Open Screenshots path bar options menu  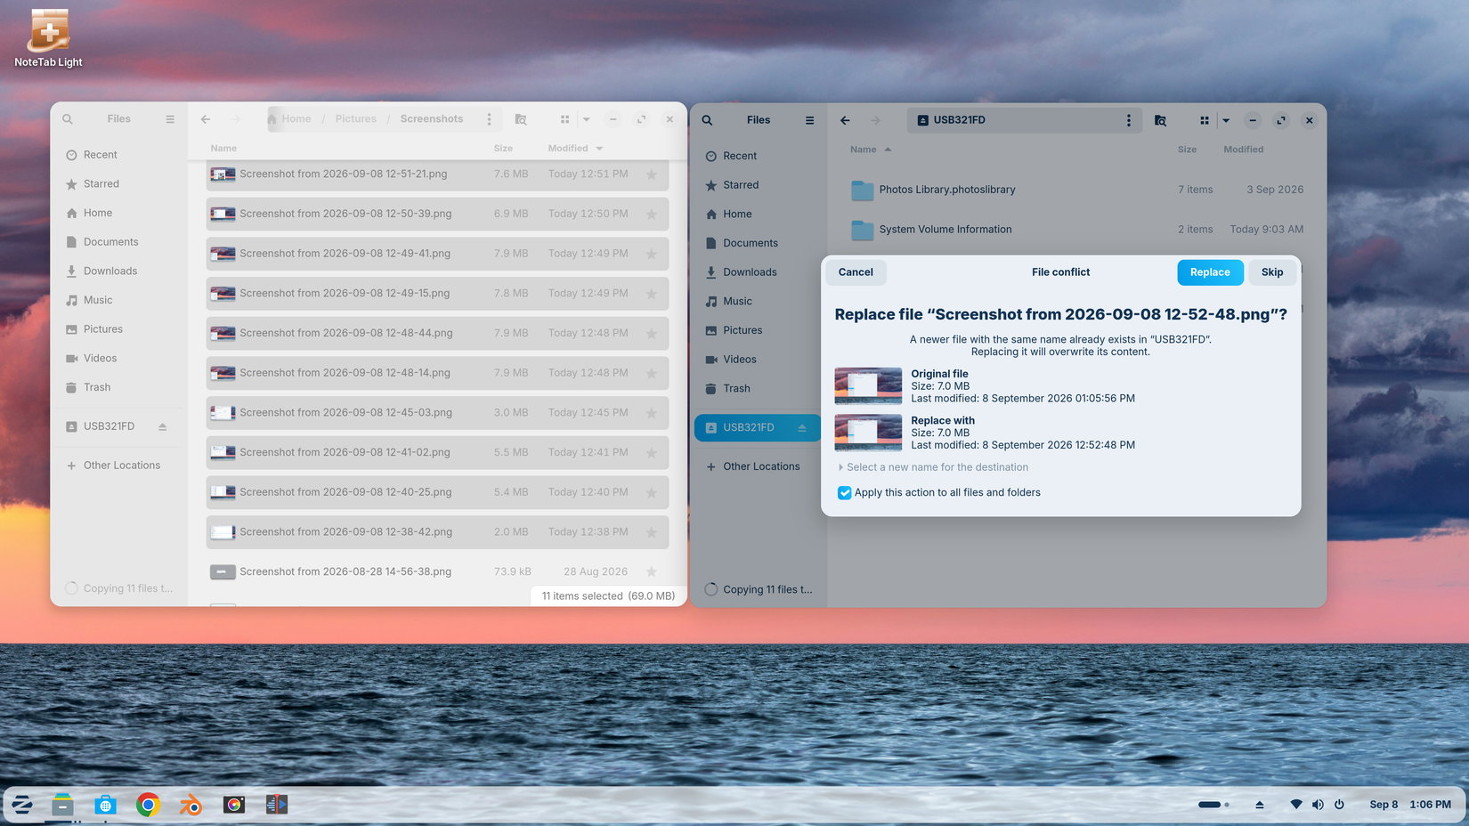(489, 119)
